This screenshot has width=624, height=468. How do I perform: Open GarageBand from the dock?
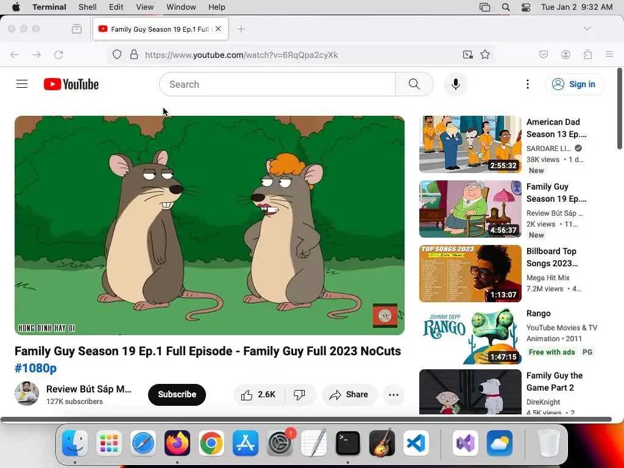382,443
